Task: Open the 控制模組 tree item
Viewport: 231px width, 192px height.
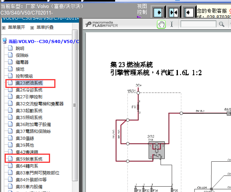Action: point(24,76)
